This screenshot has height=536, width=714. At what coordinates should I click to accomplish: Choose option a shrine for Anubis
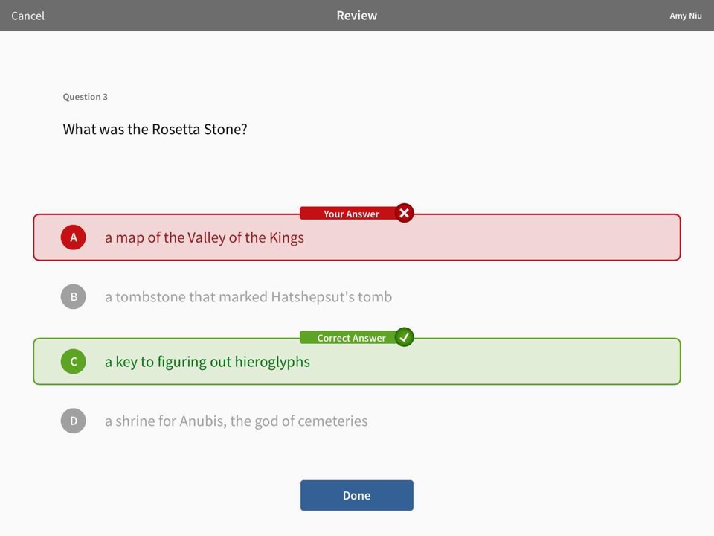pyautogui.click(x=237, y=421)
